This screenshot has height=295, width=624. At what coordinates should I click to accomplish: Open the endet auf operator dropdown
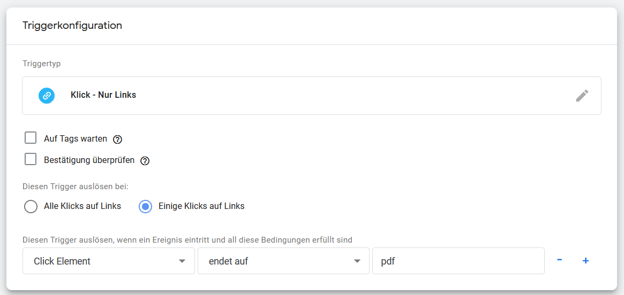coord(283,261)
